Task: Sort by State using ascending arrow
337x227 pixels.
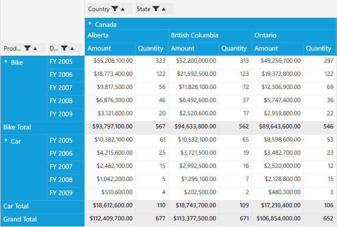Action: pyautogui.click(x=164, y=9)
